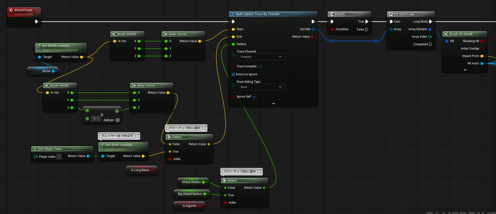Click the Hit Actor output pin
Screen dimensions: 496x214
click(482, 63)
